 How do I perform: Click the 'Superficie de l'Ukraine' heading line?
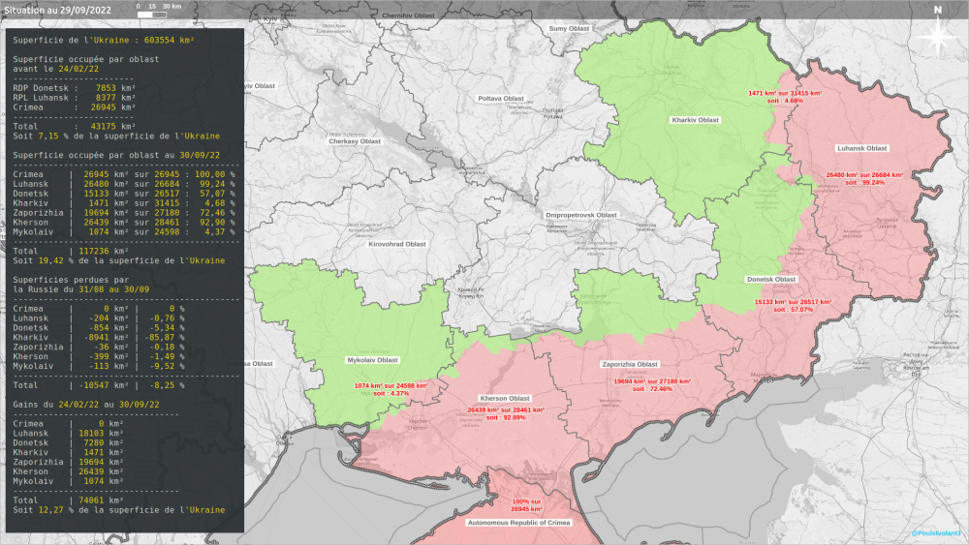point(104,41)
